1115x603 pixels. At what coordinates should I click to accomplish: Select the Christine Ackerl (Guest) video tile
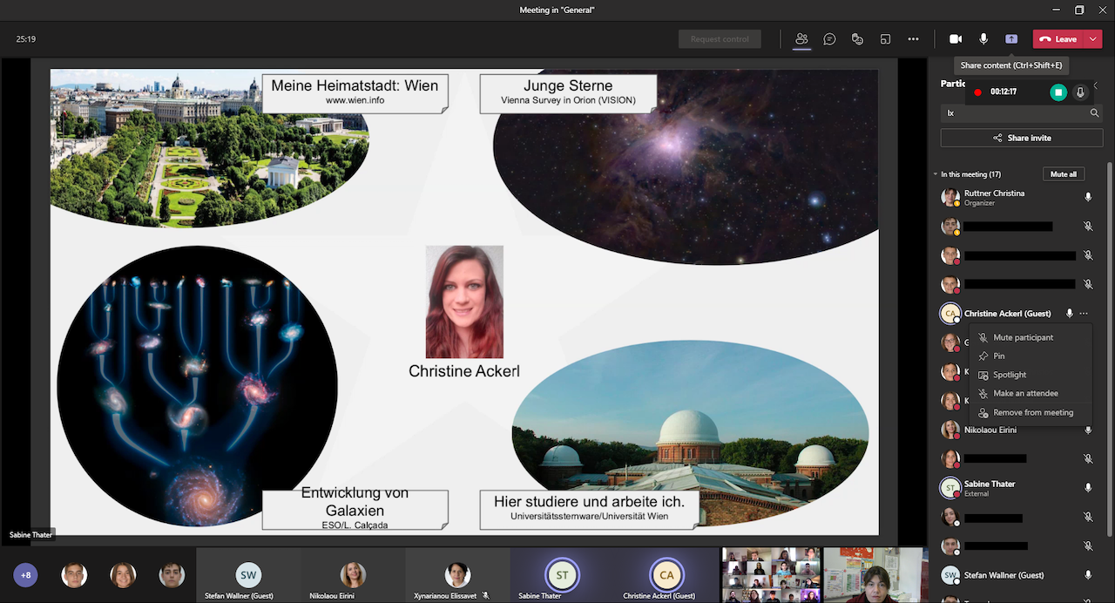[666, 575]
